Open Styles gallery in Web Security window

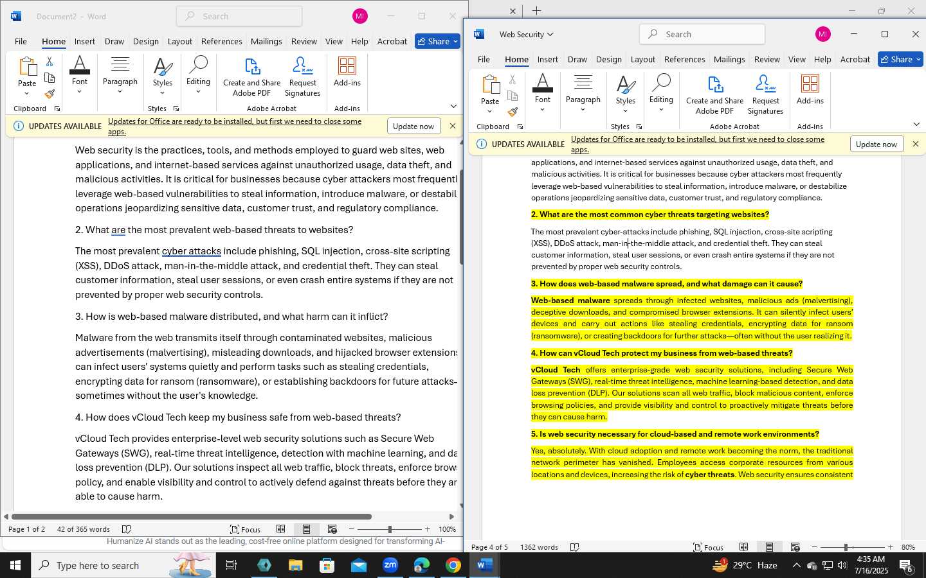click(x=626, y=92)
